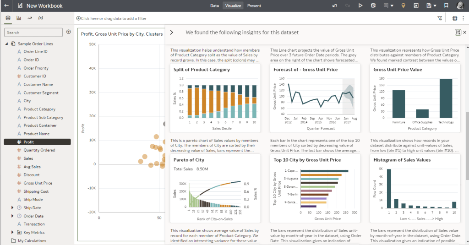Click the Search field in data panel

coord(33,33)
